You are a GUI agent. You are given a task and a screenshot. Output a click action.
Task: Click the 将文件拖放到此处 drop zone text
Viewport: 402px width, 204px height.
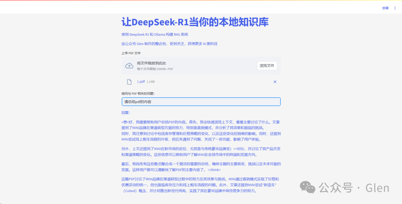[152, 63]
